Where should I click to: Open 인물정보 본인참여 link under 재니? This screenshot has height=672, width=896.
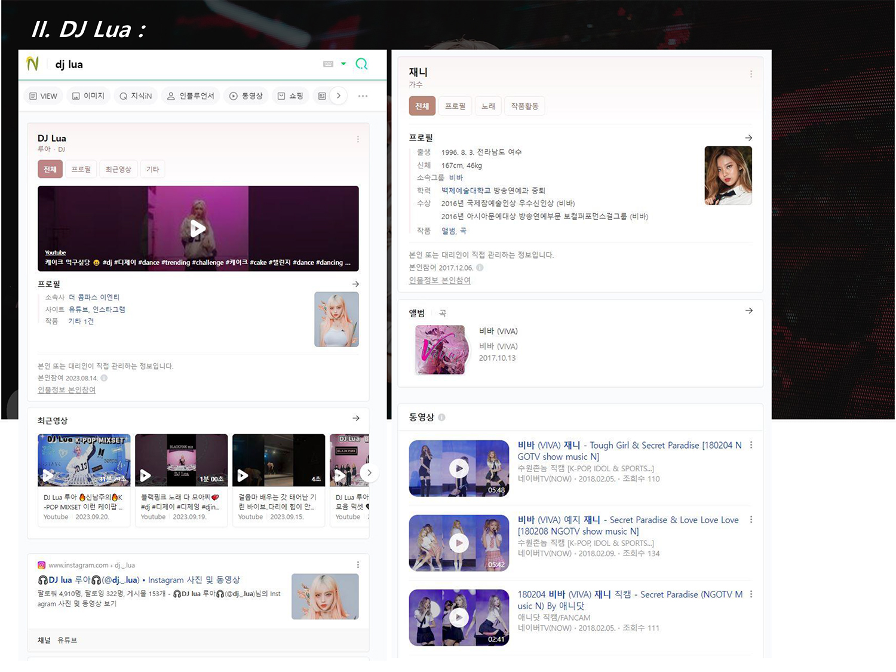point(440,280)
